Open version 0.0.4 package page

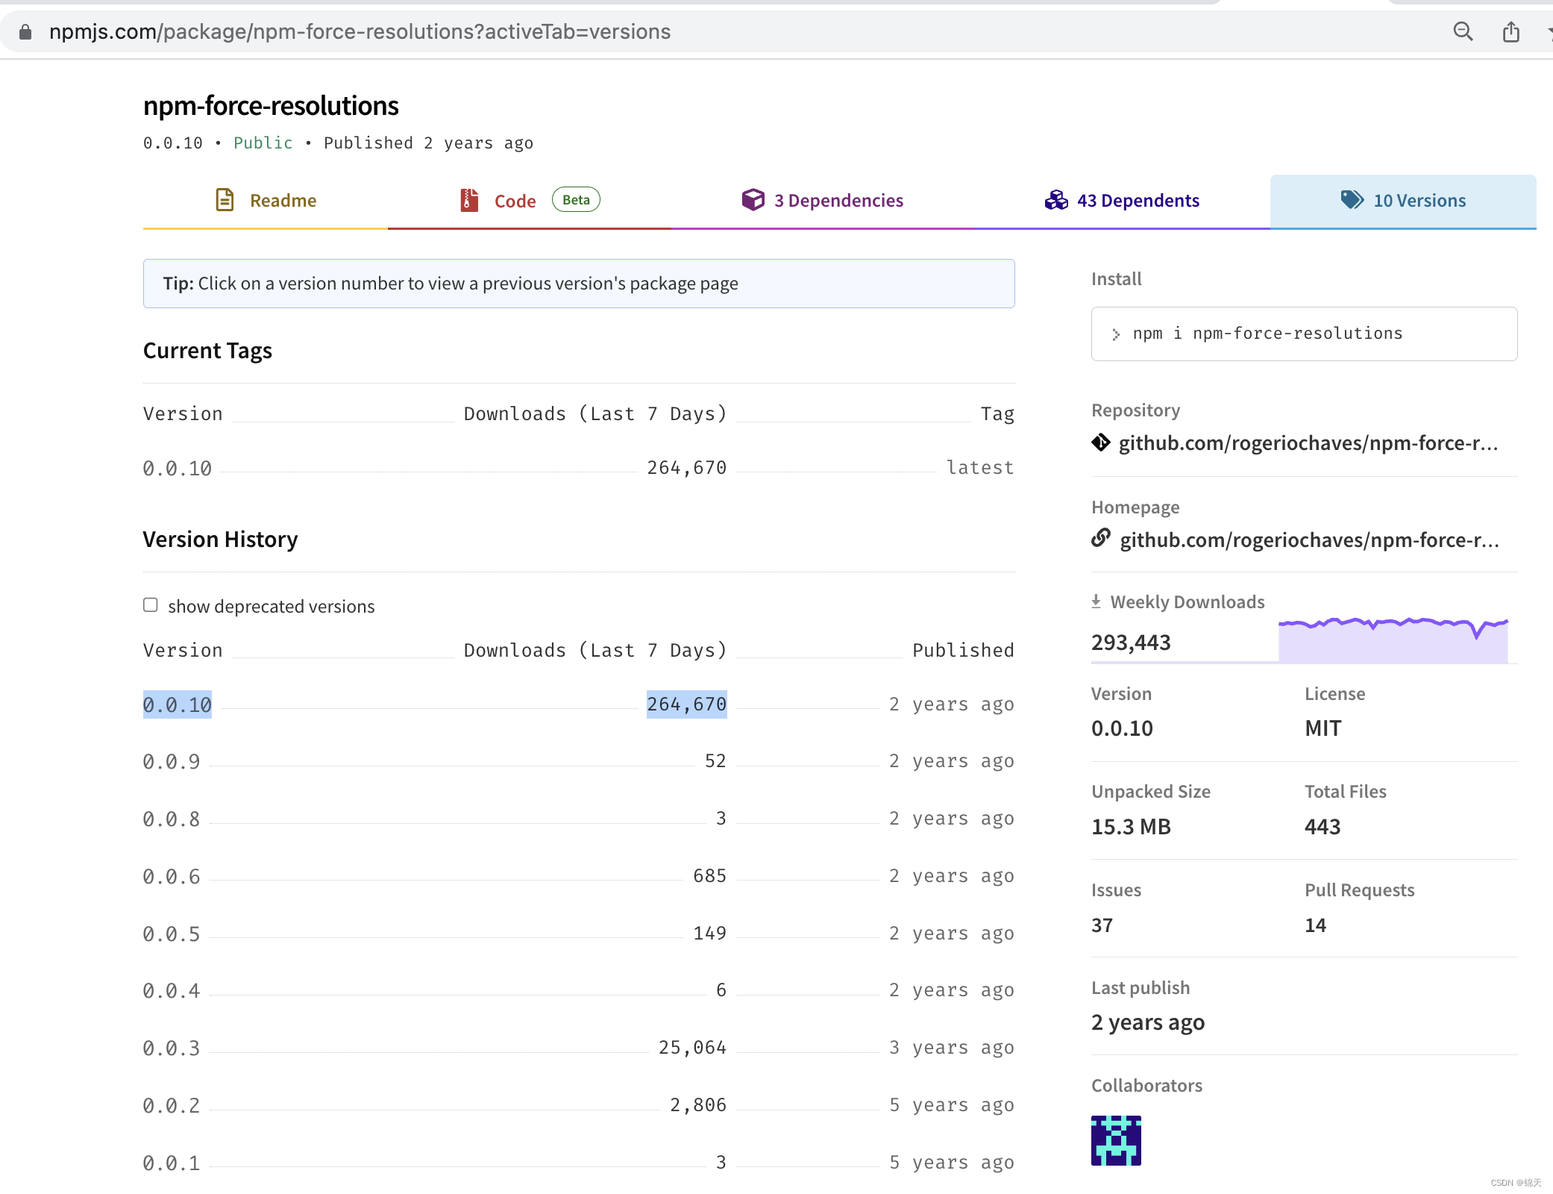point(172,990)
